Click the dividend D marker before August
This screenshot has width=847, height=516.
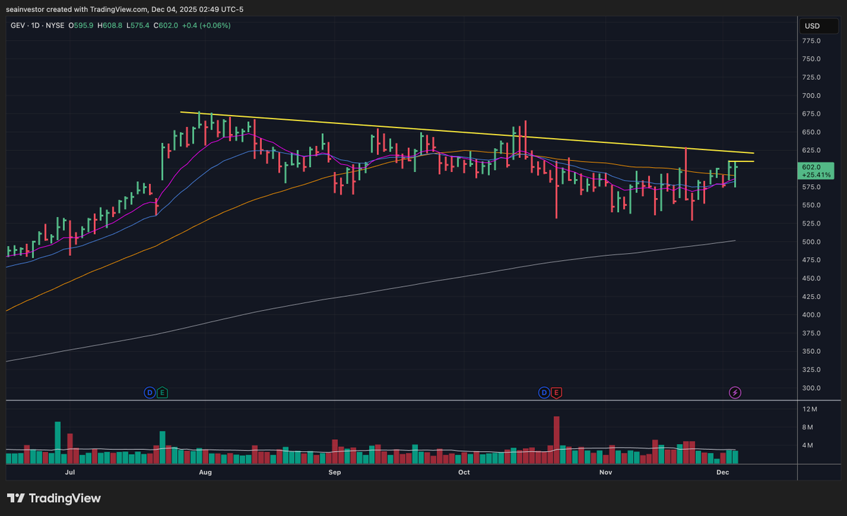[x=150, y=392]
